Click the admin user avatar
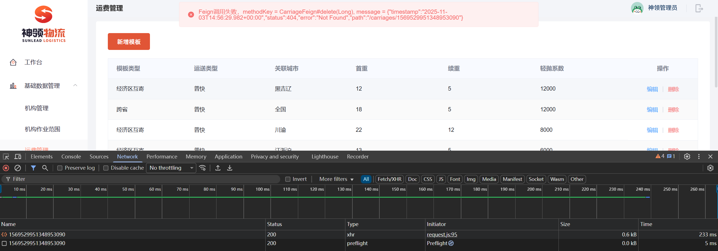 (x=637, y=8)
